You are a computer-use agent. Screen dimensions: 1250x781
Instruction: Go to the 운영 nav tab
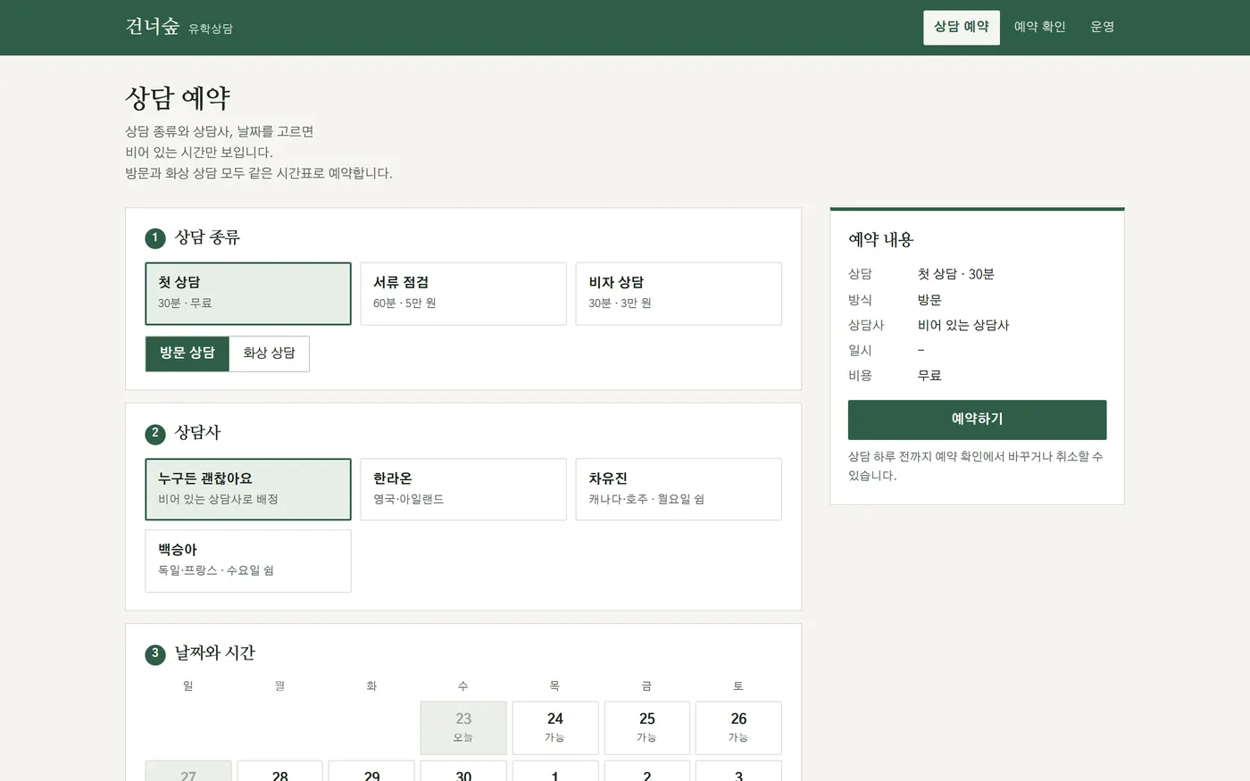[1102, 27]
